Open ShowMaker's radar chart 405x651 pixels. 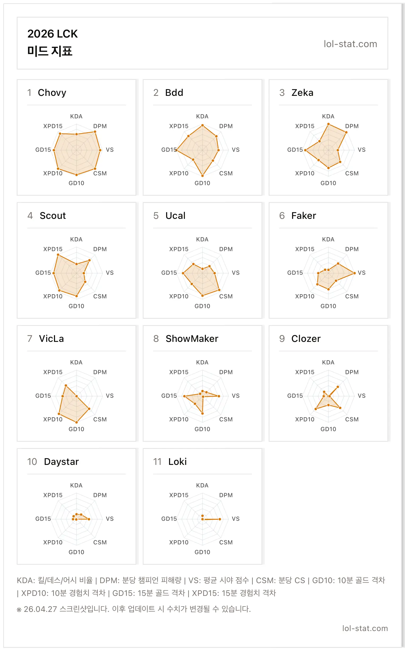tap(202, 396)
